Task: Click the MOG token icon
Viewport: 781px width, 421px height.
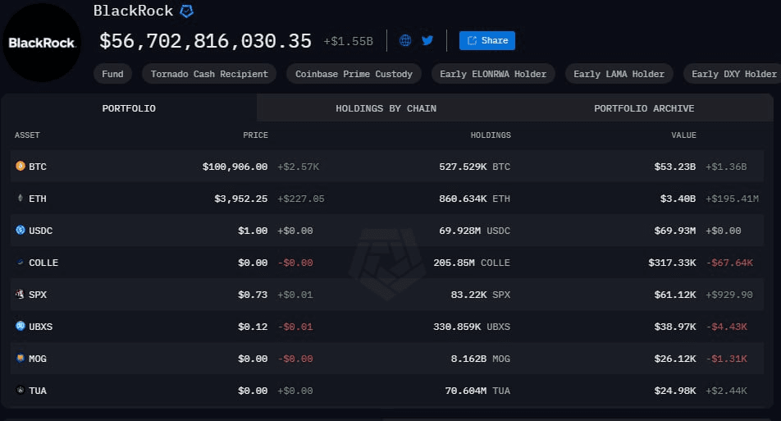Action: coord(21,359)
